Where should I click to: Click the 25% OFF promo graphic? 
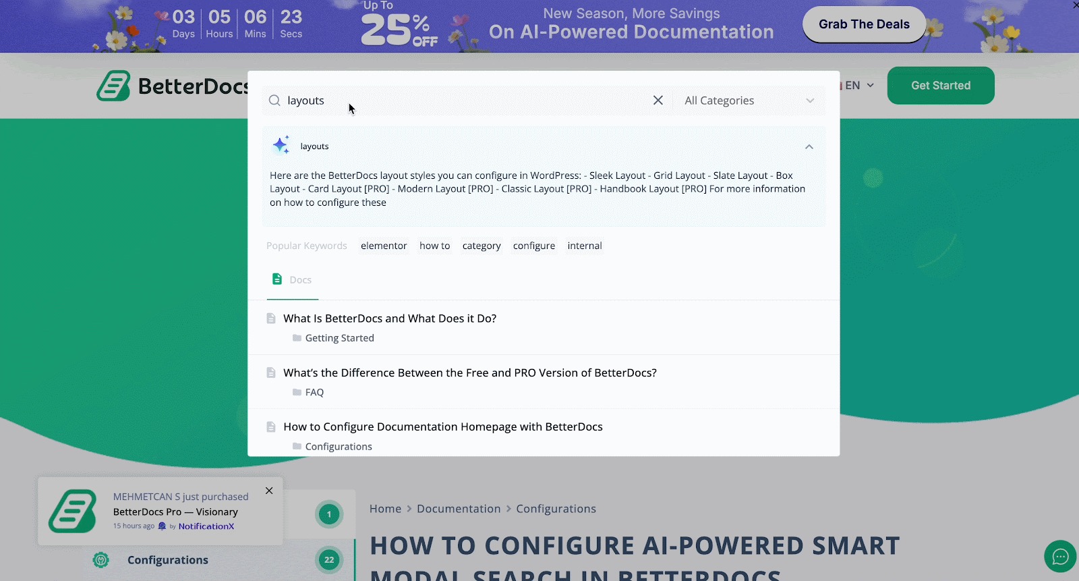tap(399, 25)
